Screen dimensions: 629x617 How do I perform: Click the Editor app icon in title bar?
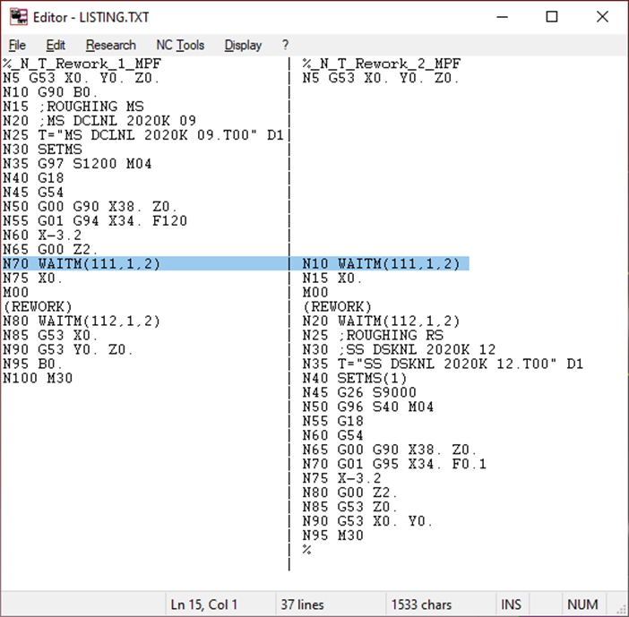click(18, 17)
